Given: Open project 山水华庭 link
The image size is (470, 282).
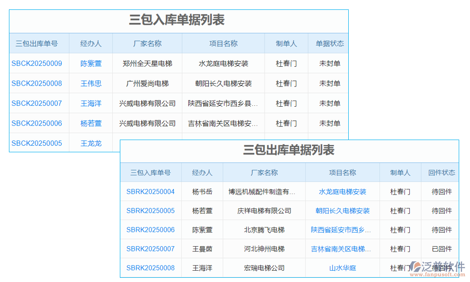Looking at the screenshot, I should 342,268.
